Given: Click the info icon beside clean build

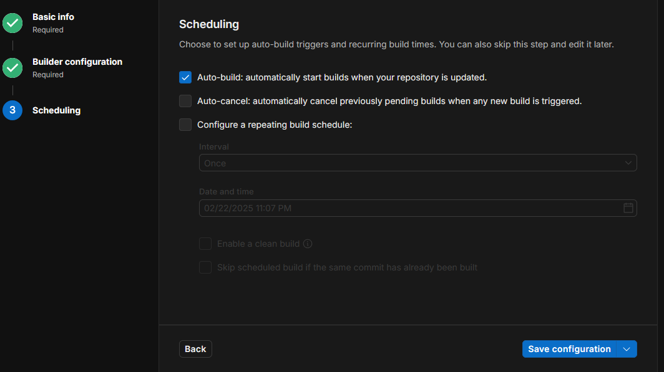Looking at the screenshot, I should click(307, 244).
